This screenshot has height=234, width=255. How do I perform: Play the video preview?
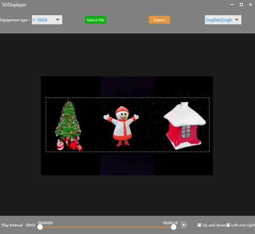[184, 225]
